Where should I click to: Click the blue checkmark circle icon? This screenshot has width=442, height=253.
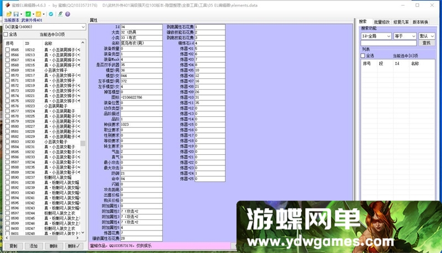coord(51,14)
